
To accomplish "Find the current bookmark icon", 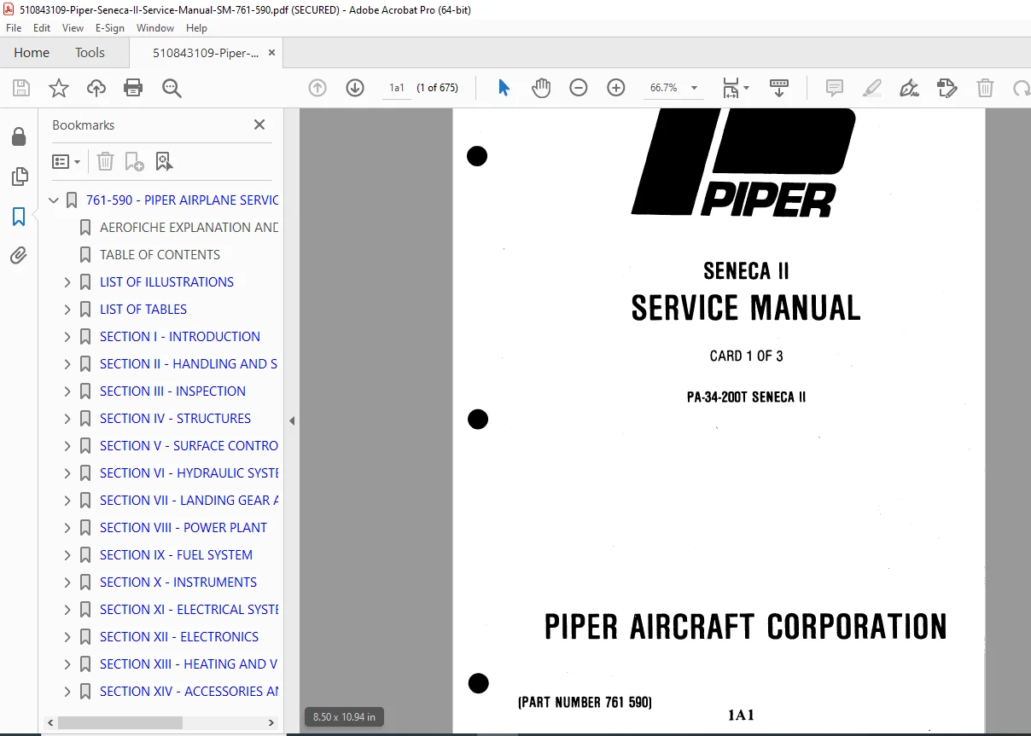I will (x=164, y=161).
